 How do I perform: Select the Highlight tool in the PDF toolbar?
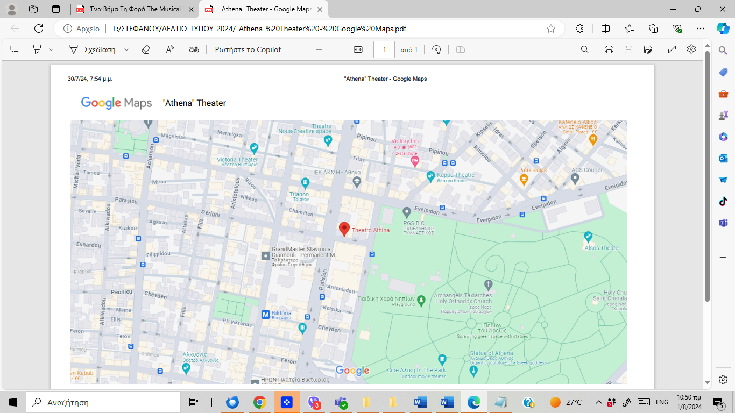point(37,49)
